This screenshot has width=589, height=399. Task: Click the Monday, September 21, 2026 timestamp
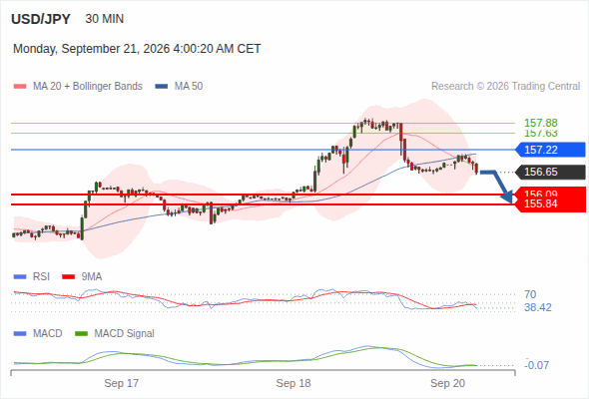coord(137,49)
